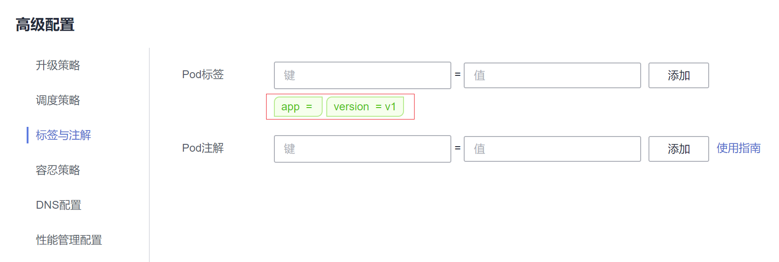Click the Pod标签 value input field
Viewport: 779px width, 262px height.
[x=552, y=75]
